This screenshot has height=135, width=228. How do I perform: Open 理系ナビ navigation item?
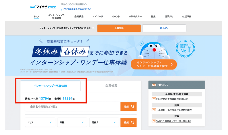[x=169, y=17]
